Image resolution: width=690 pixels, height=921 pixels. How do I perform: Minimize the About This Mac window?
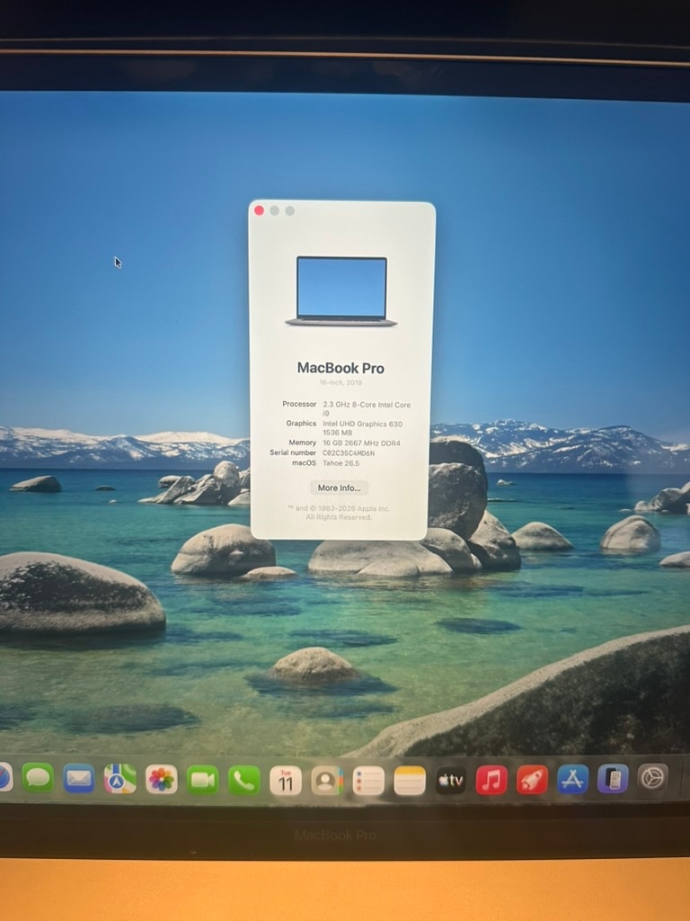pos(275,210)
